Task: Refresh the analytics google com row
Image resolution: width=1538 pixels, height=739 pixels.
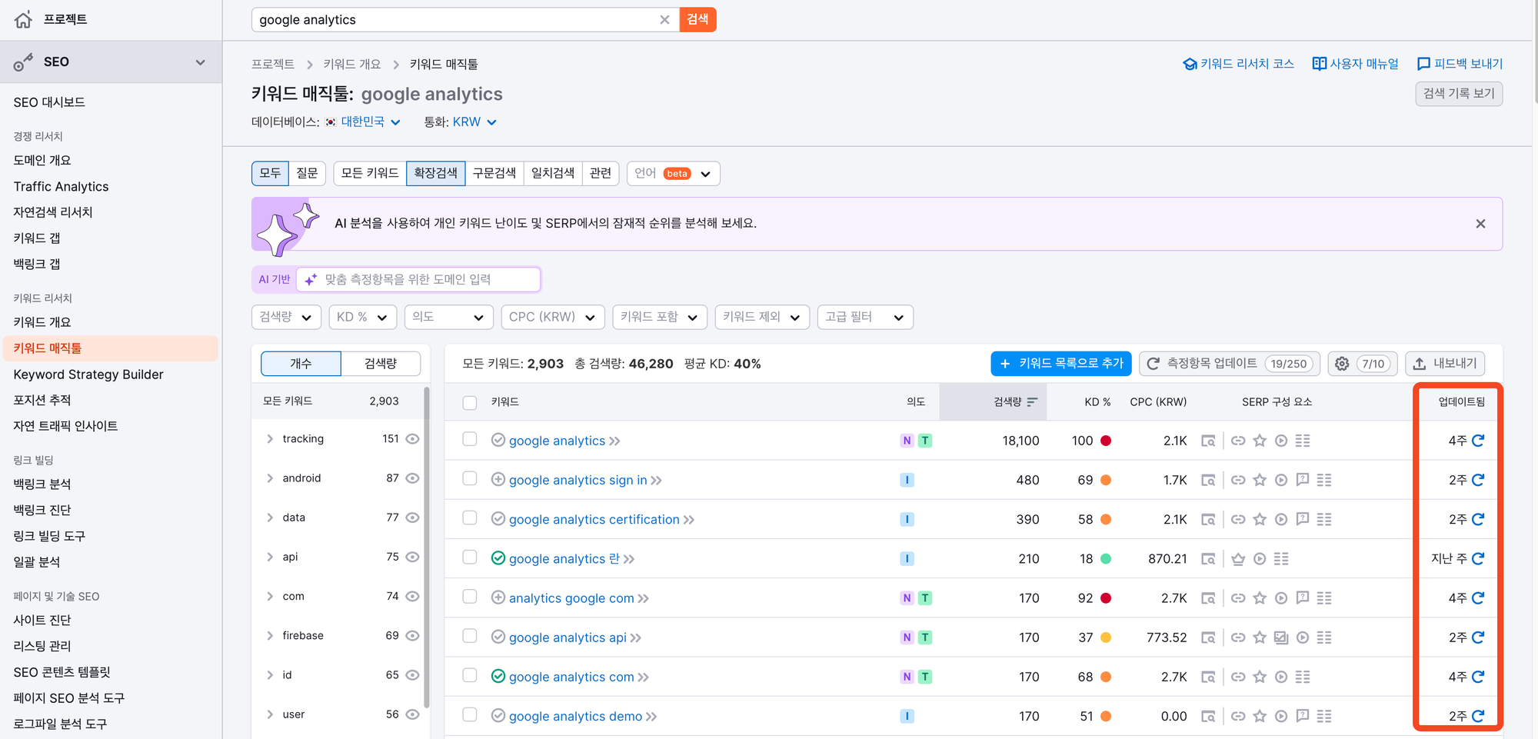Action: (x=1478, y=598)
